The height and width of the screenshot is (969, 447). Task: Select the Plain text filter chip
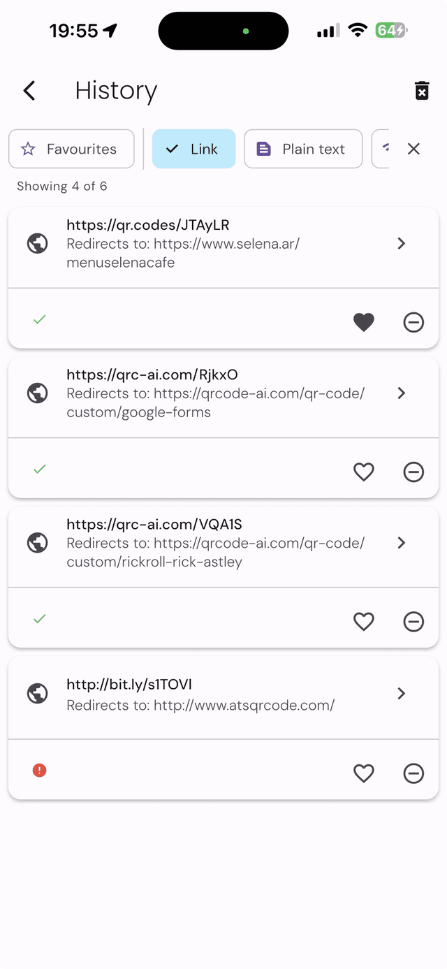click(x=303, y=149)
